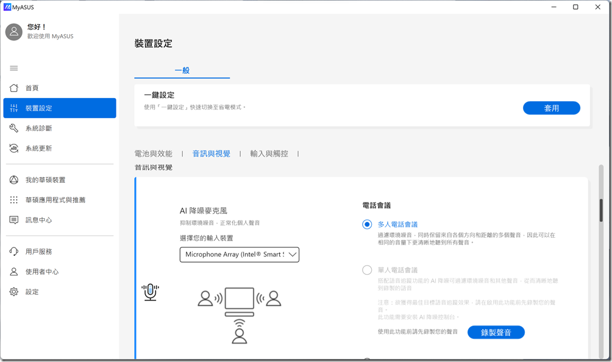Open 系統更新 update icon

tap(14, 148)
